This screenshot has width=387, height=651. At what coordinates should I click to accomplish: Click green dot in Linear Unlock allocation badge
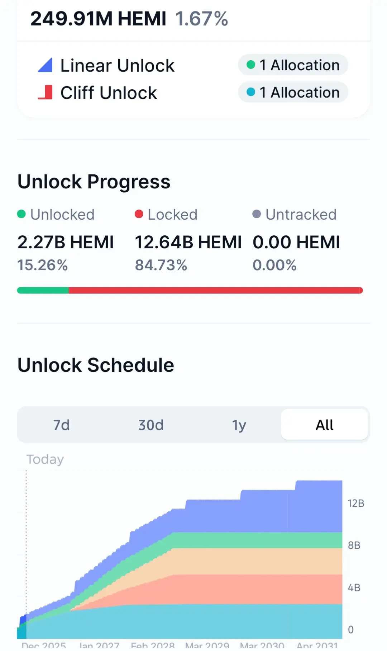(x=251, y=65)
